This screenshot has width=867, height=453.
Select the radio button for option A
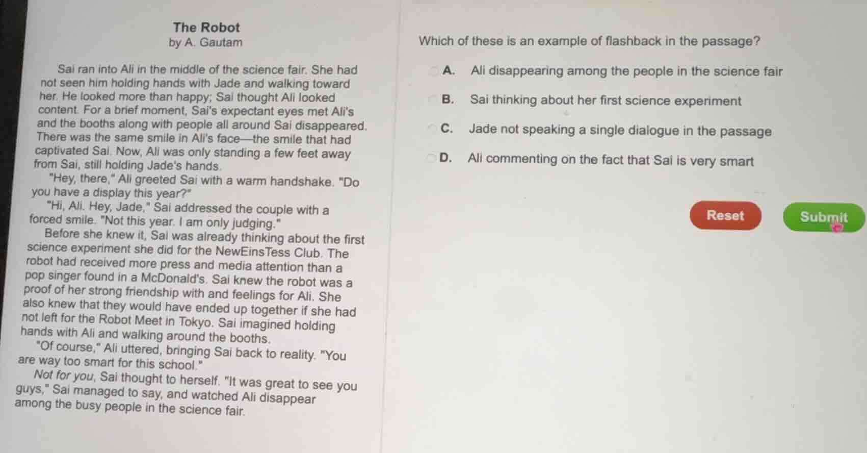pos(433,70)
